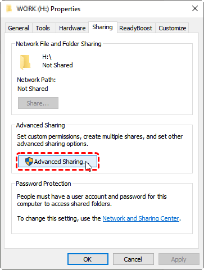The height and width of the screenshot is (270, 204).
Task: Click the Advanced Sharing description text
Action: pos(99,140)
